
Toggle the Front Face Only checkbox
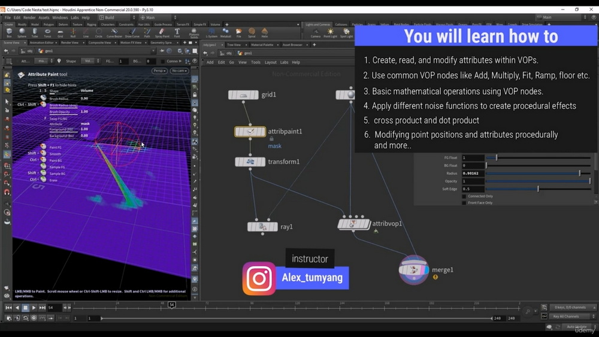pos(464,203)
